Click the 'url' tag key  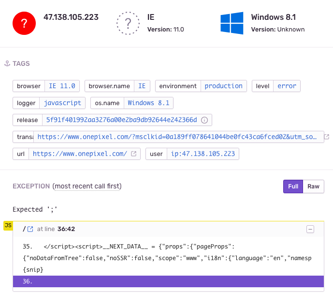[21, 154]
